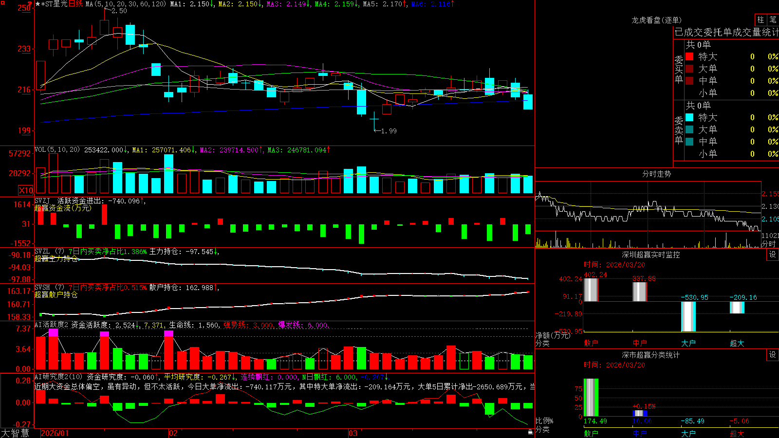Click the 散户 green bar in 分类统计 chart
The image size is (779, 438).
tap(591, 398)
